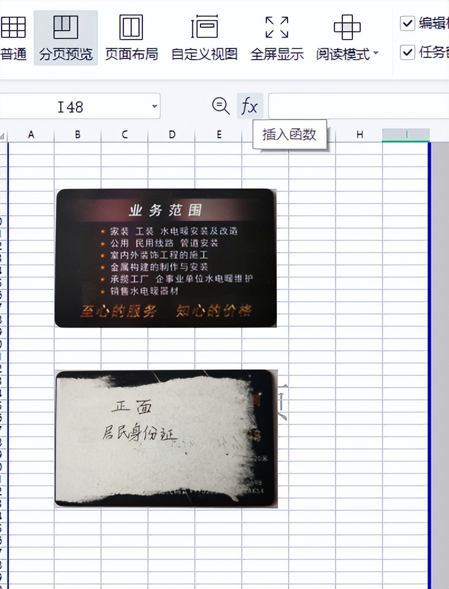Screen dimensions: 449x589
Task: Select the 分页预览 page break preview icon
Action: tap(65, 27)
